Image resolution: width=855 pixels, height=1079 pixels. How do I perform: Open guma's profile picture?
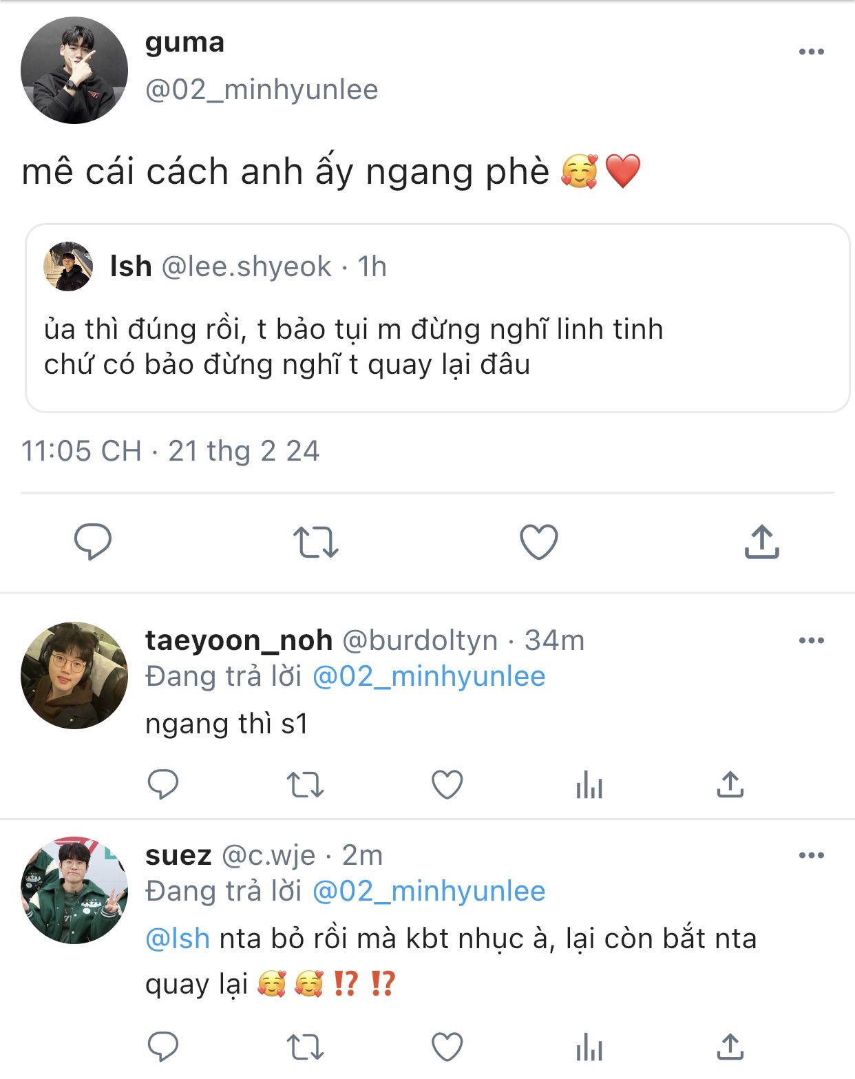[74, 70]
